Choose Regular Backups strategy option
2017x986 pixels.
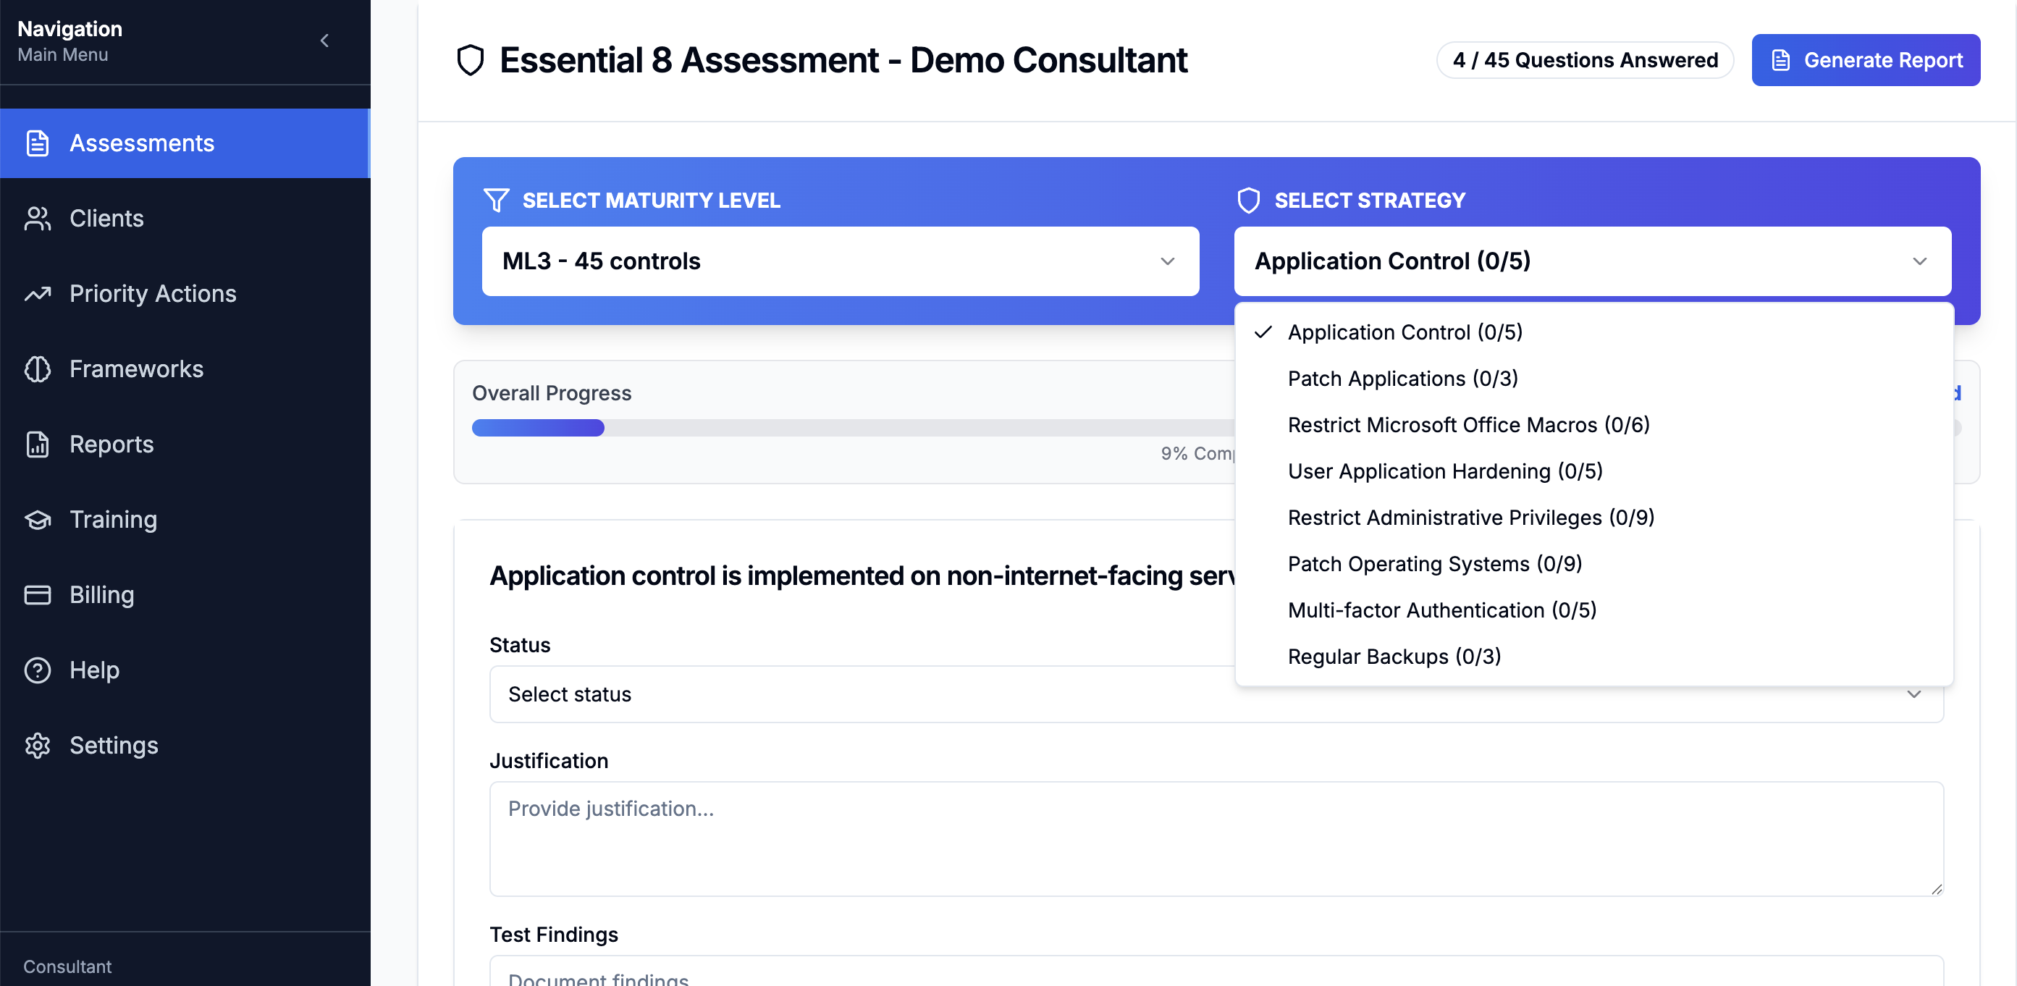tap(1393, 657)
